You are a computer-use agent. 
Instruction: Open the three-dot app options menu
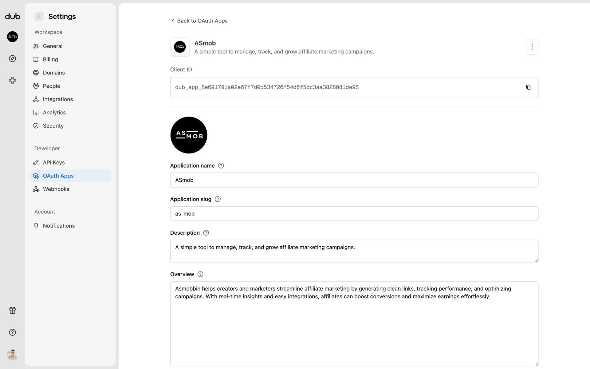click(x=532, y=47)
